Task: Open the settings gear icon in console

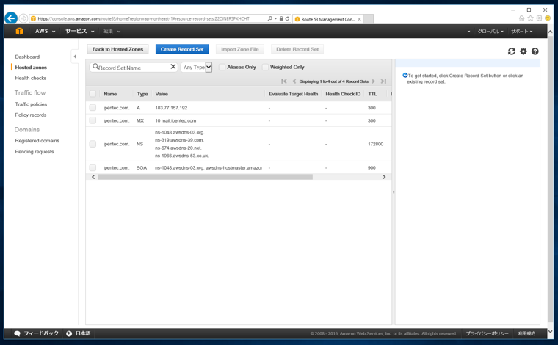Action: tap(523, 51)
